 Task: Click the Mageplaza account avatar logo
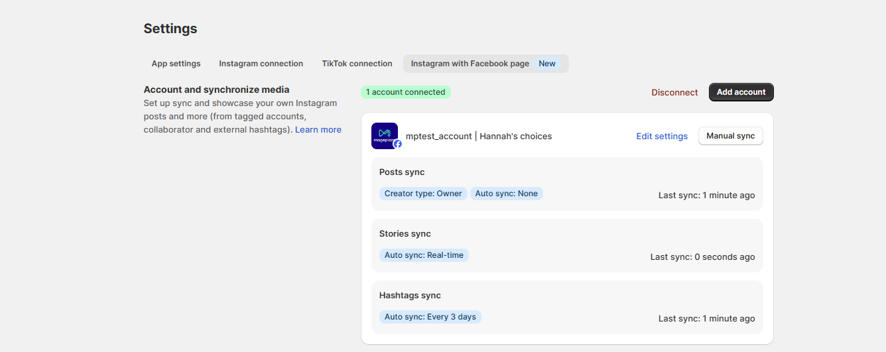(x=383, y=135)
